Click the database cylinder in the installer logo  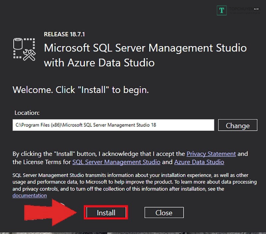18,44
